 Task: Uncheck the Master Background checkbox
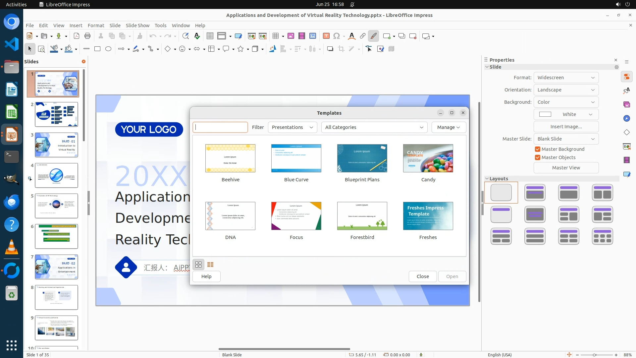(538, 149)
